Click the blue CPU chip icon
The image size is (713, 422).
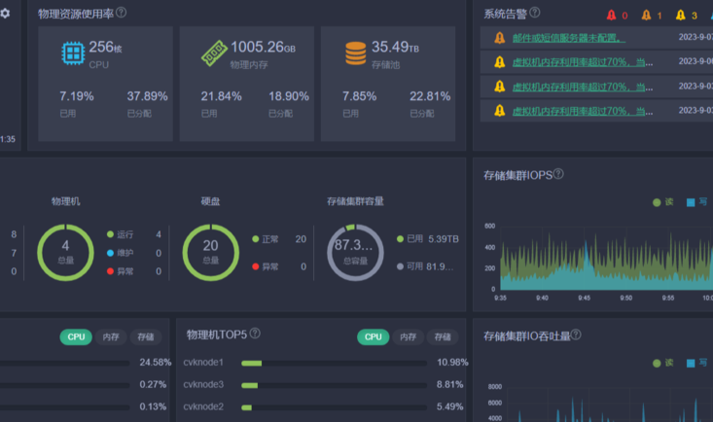coord(73,53)
